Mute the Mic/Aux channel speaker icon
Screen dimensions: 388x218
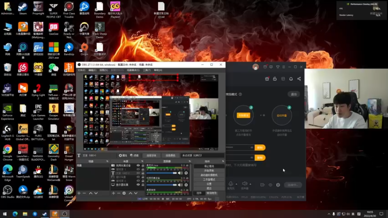coord(180,173)
